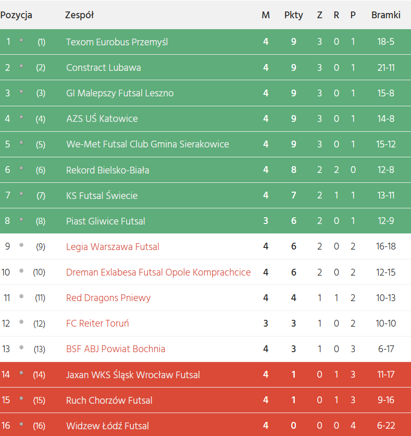Click the BSF ABJ Powiat Bochnia link
This screenshot has height=436, width=411.
click(116, 348)
